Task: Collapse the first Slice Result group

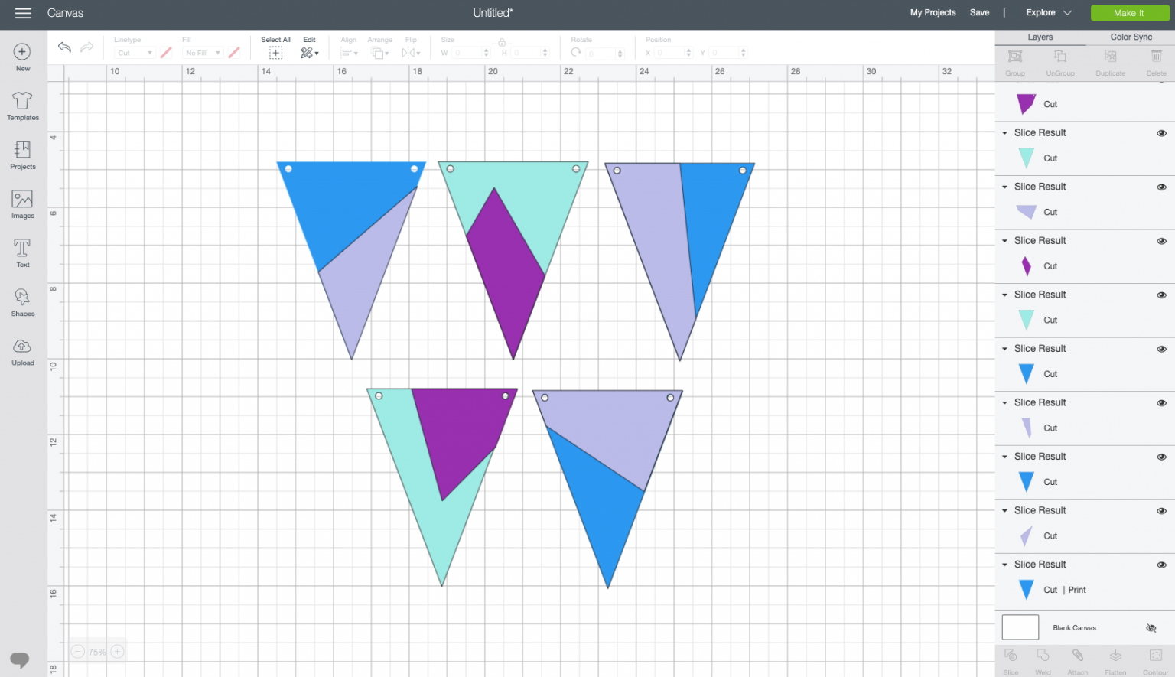Action: point(1004,133)
